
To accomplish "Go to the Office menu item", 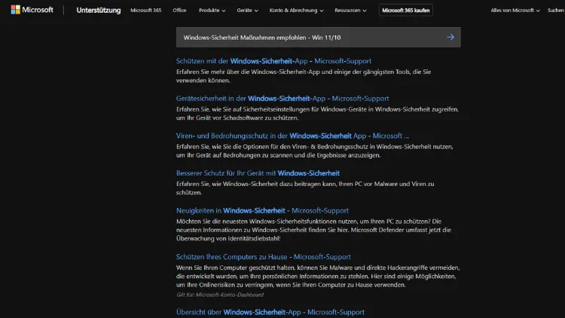I will (x=179, y=11).
